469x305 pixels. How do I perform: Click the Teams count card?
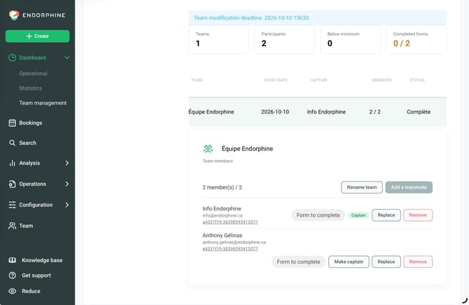pos(218,40)
